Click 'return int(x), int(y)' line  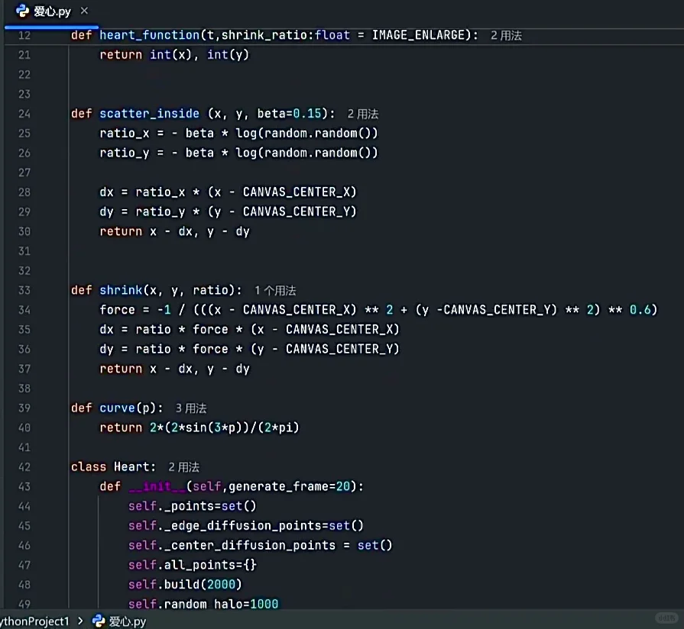[174, 55]
